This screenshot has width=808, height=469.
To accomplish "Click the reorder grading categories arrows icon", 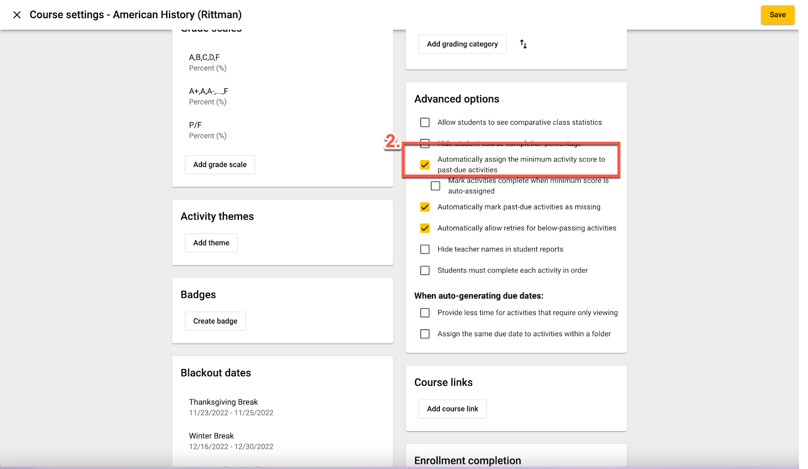I will [x=523, y=44].
